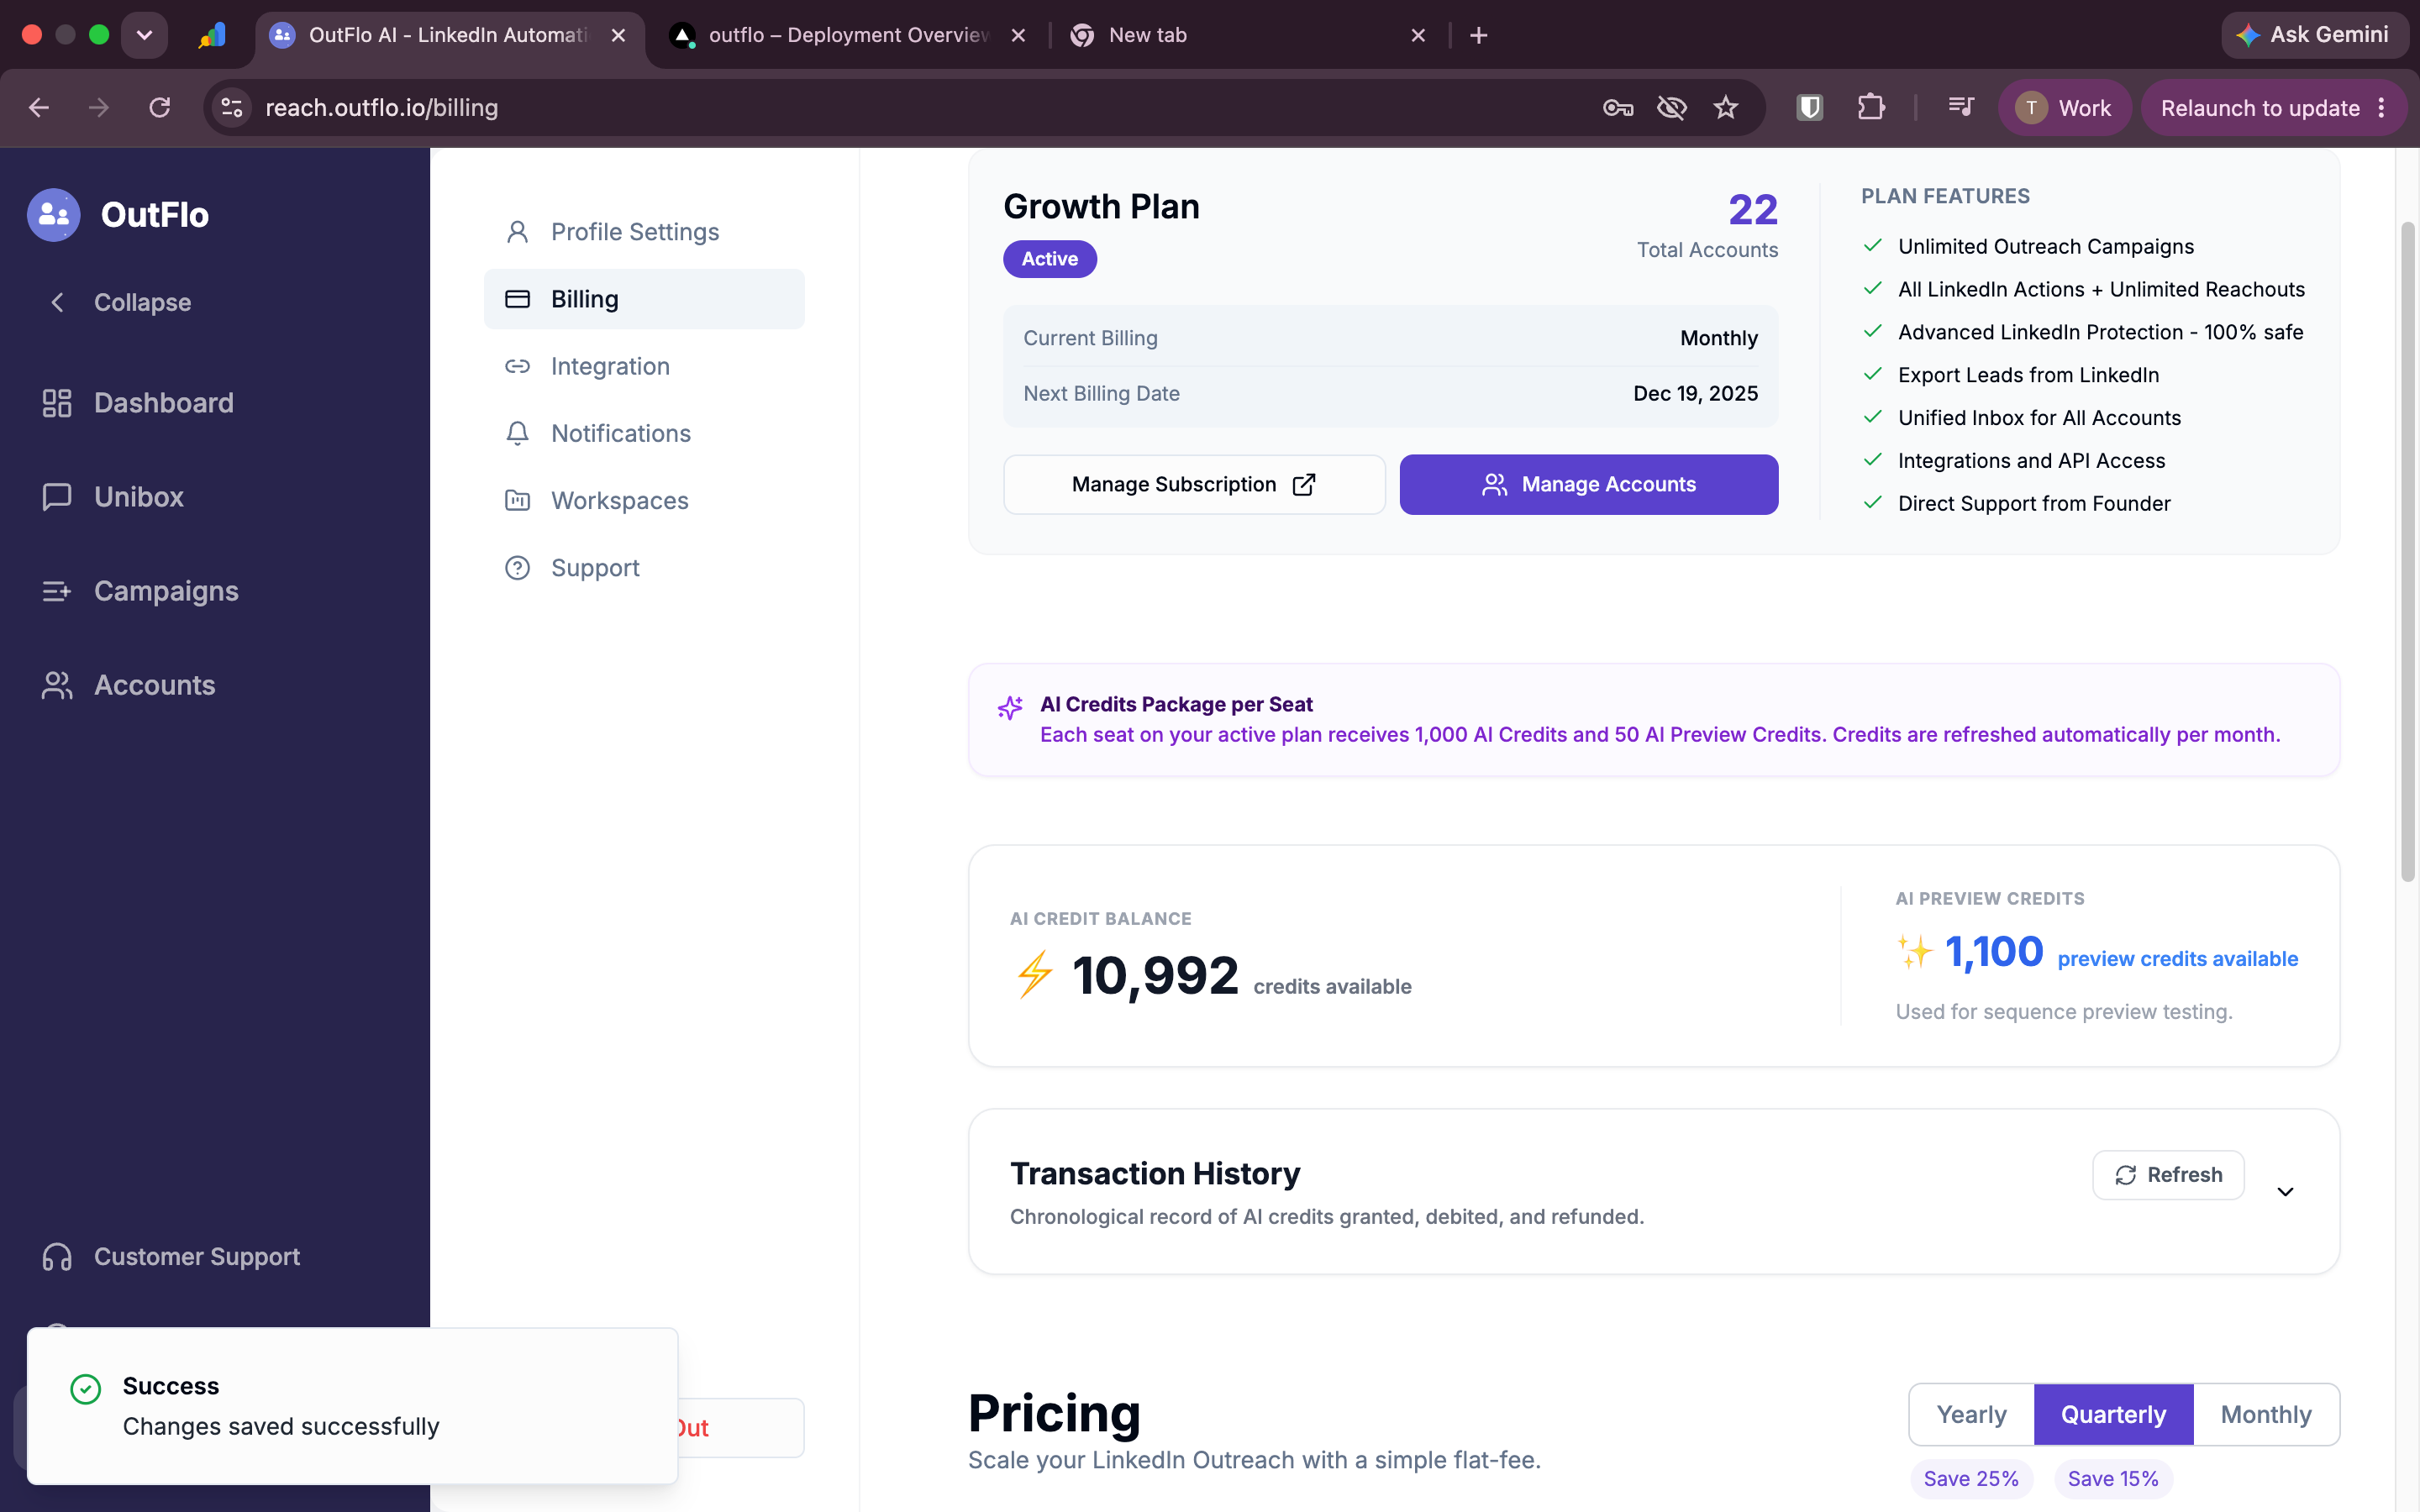This screenshot has width=2420, height=1512.
Task: Close the New tab tab
Action: [1418, 35]
